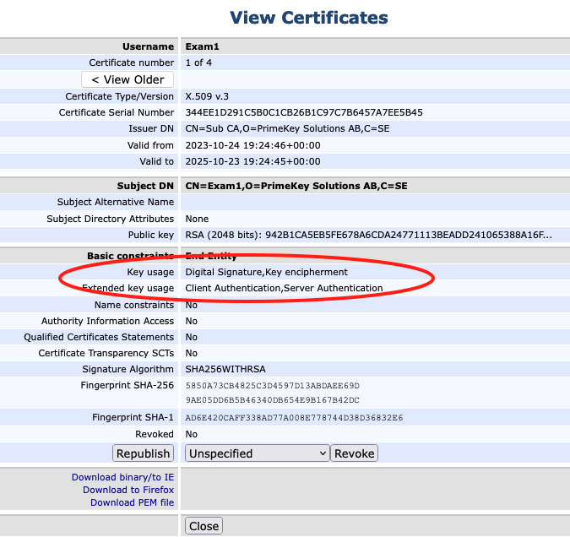Open the Unspecified revocation reason dropdown
This screenshot has width=570, height=537.
257,453
